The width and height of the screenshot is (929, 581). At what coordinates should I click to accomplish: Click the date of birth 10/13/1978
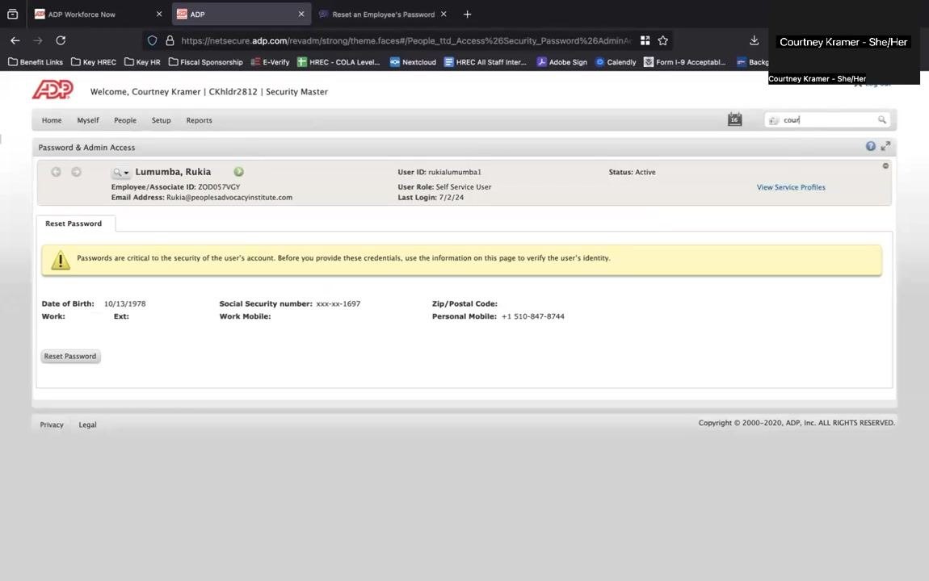(125, 303)
